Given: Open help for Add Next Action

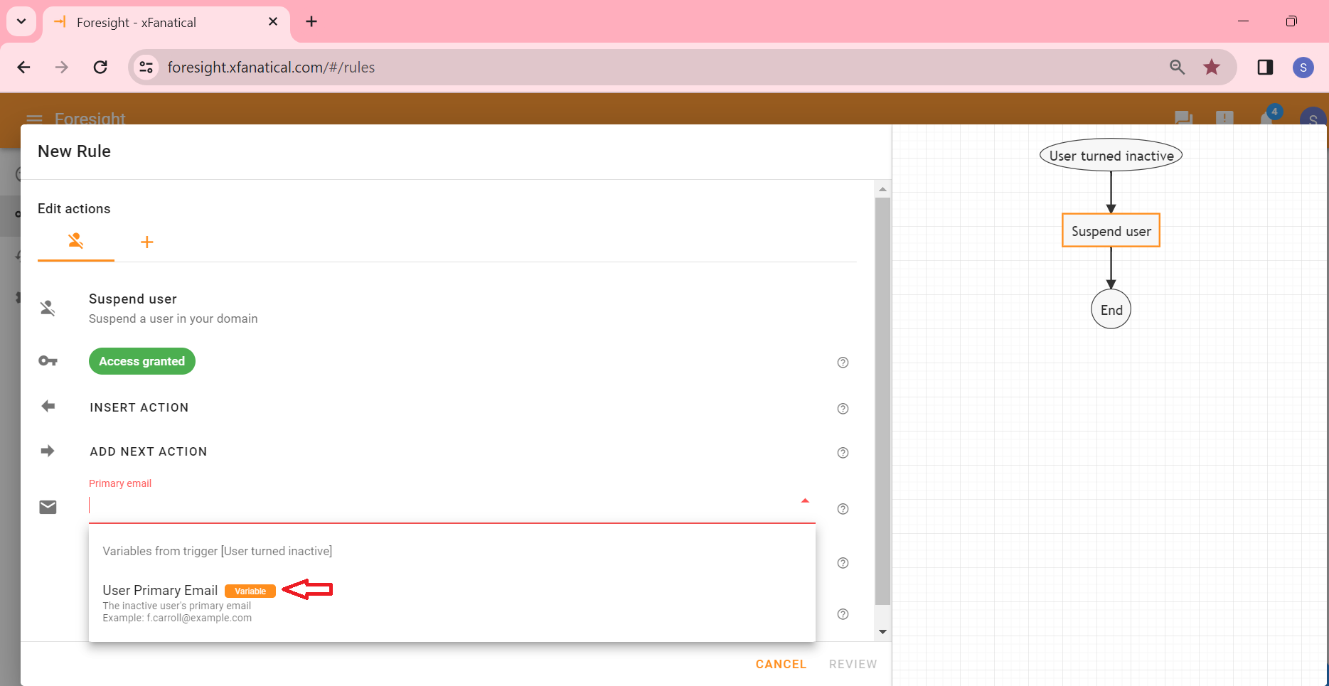Looking at the screenshot, I should tap(843, 453).
